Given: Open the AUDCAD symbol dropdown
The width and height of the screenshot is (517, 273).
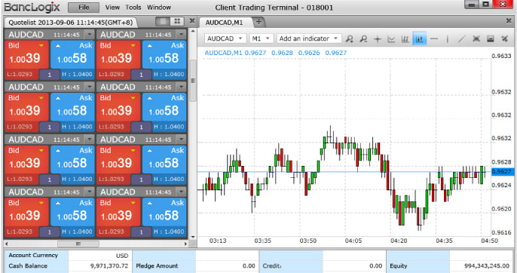Looking at the screenshot, I should [x=225, y=38].
